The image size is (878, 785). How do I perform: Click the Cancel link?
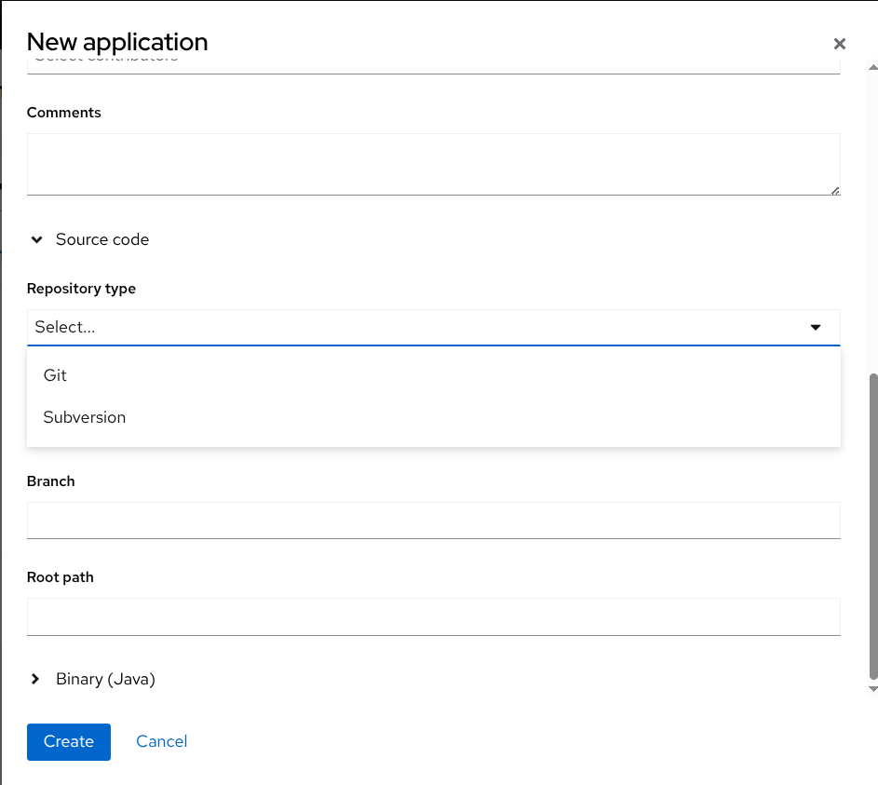pyautogui.click(x=162, y=741)
